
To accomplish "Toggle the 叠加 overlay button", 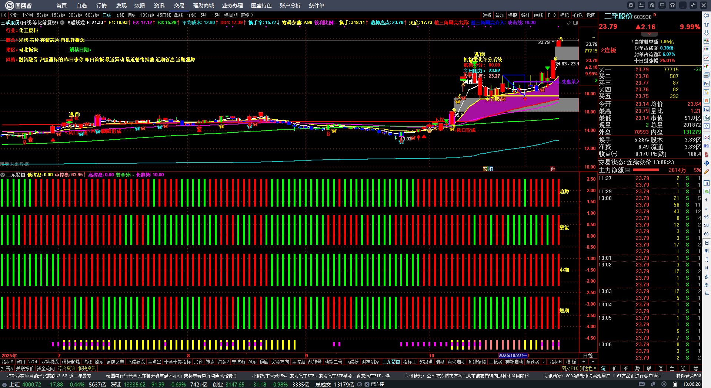I will click(x=500, y=15).
